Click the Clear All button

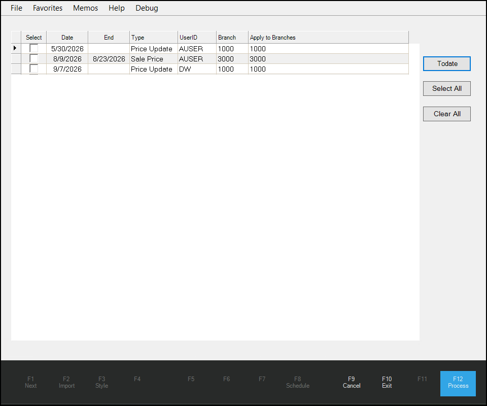pyautogui.click(x=446, y=114)
